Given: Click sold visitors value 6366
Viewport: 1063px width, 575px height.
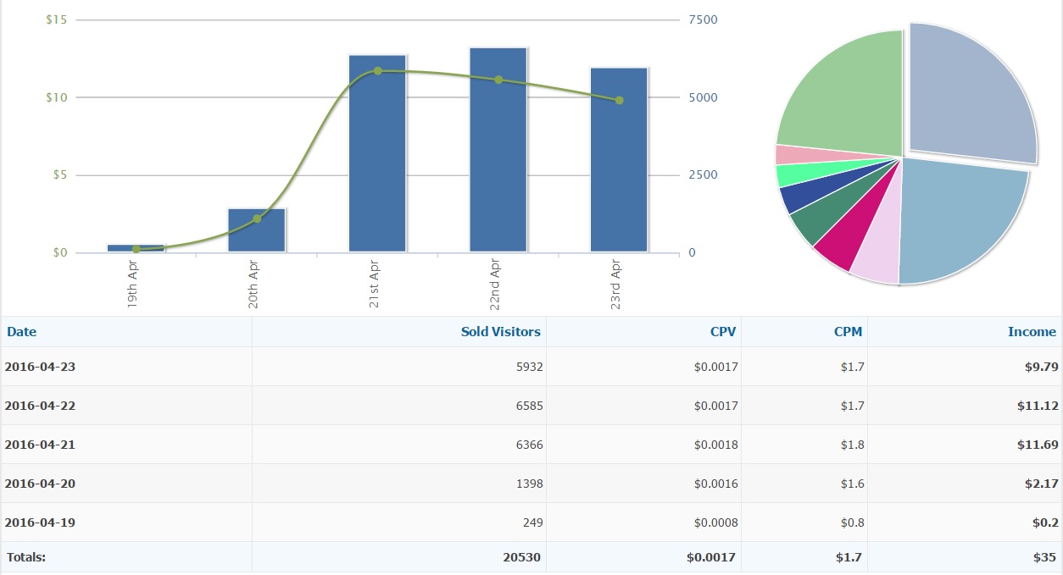Looking at the screenshot, I should [528, 445].
